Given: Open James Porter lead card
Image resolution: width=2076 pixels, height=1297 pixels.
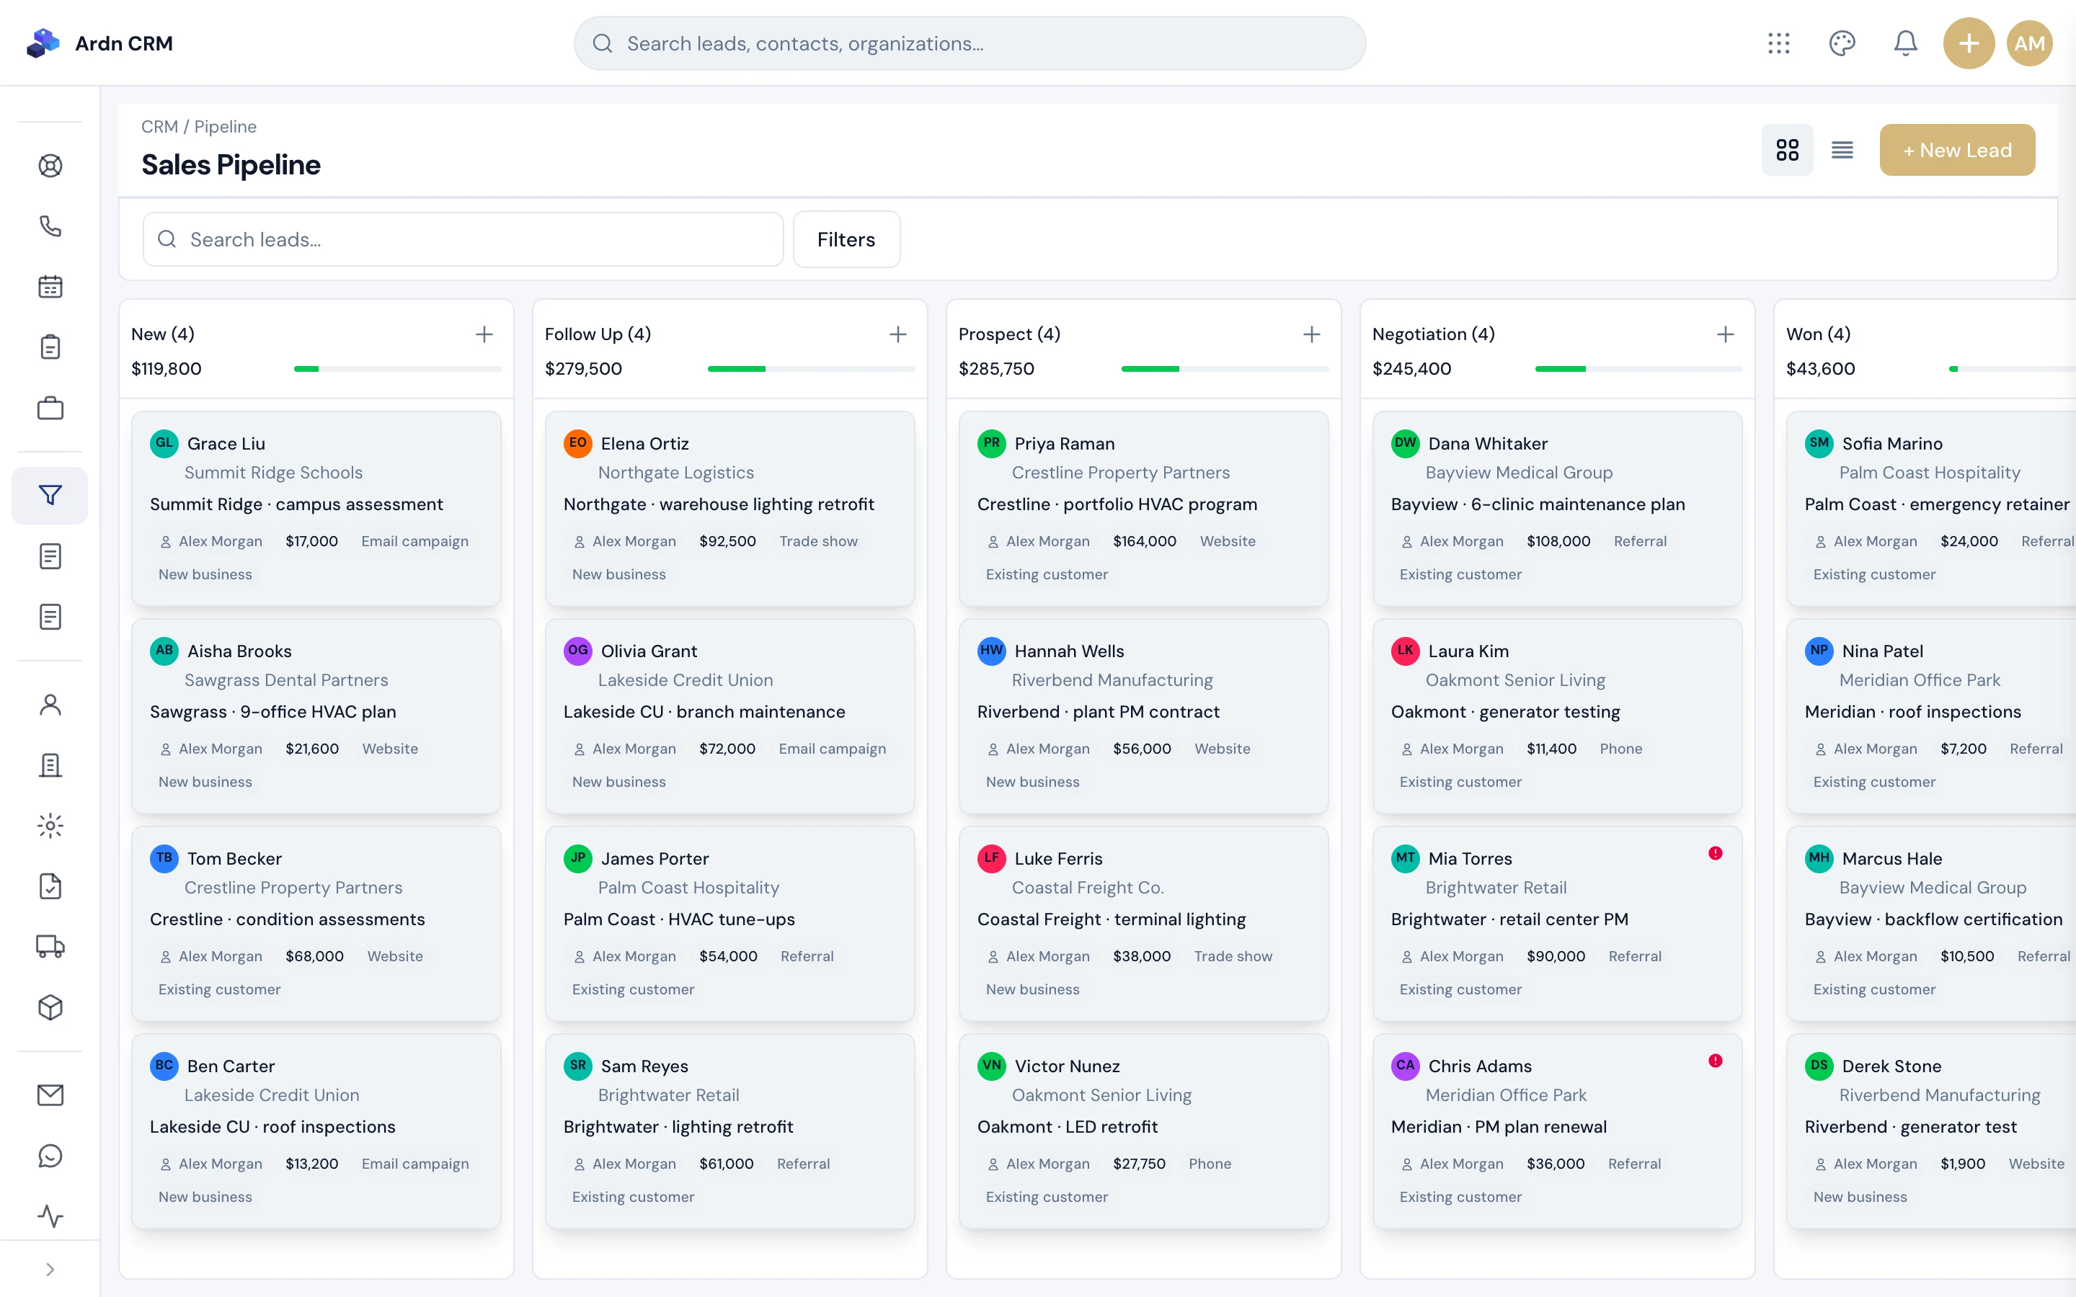Looking at the screenshot, I should pyautogui.click(x=729, y=924).
